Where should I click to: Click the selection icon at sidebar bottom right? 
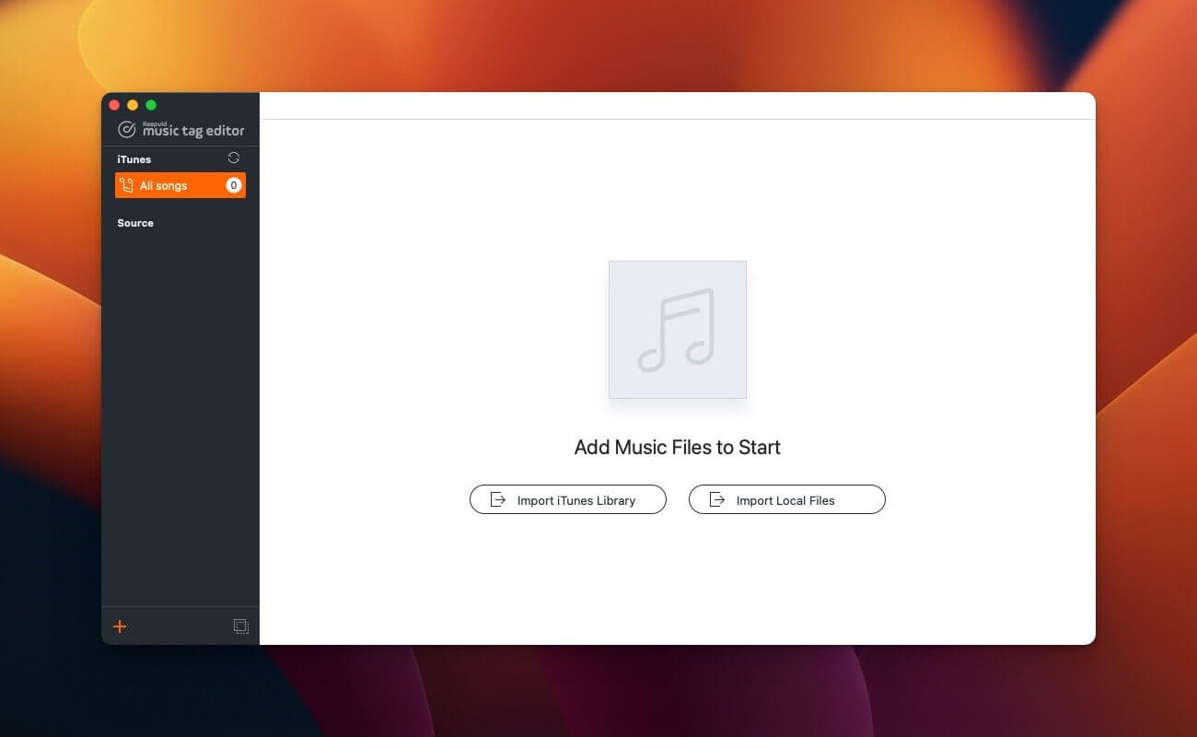[x=241, y=626]
